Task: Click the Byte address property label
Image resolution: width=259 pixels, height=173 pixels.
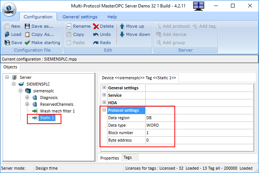Action: (x=120, y=140)
